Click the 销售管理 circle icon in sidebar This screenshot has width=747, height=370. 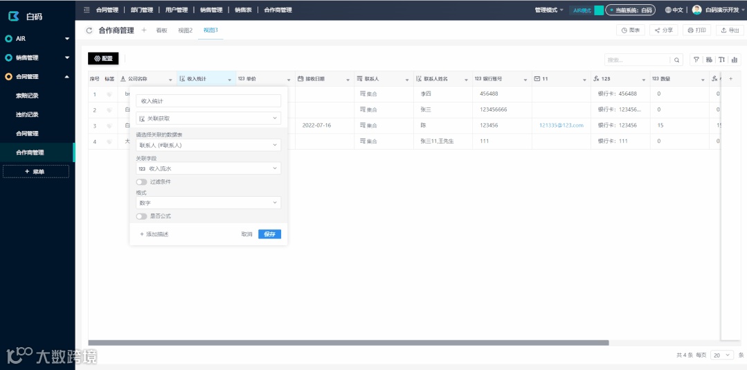[x=8, y=58]
